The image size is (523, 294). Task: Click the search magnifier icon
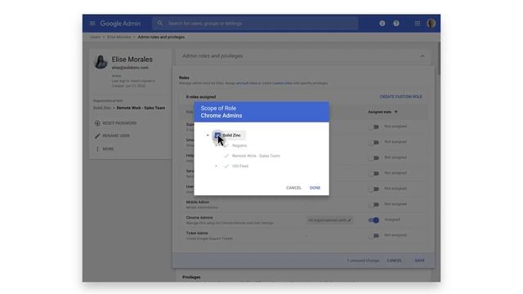click(160, 24)
